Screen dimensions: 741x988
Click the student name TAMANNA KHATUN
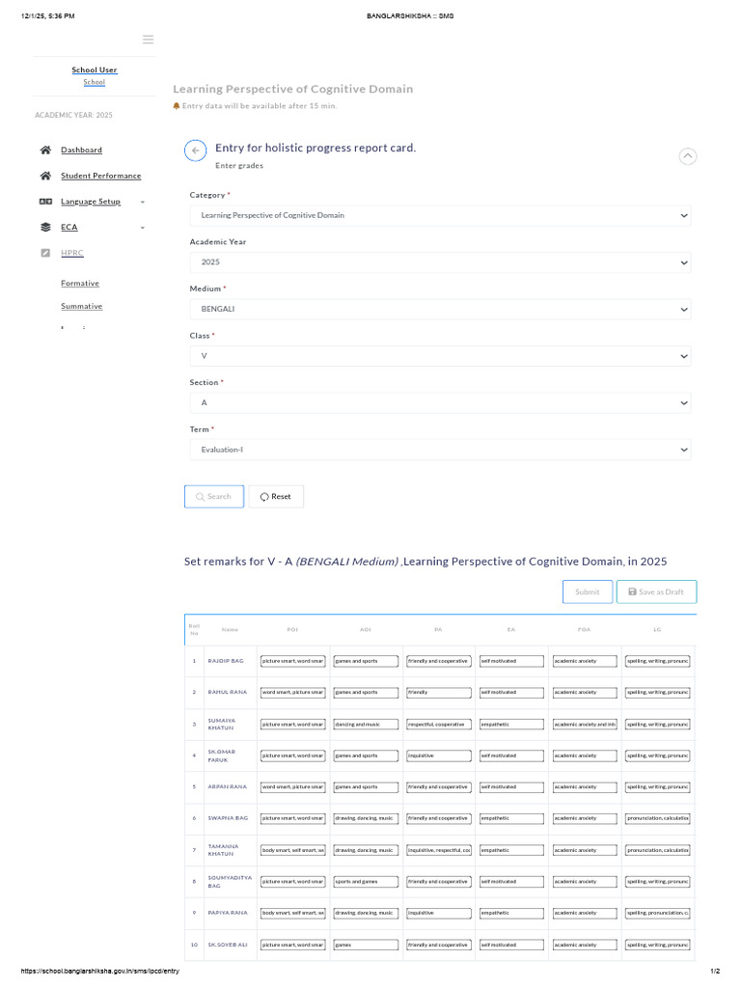(223, 850)
